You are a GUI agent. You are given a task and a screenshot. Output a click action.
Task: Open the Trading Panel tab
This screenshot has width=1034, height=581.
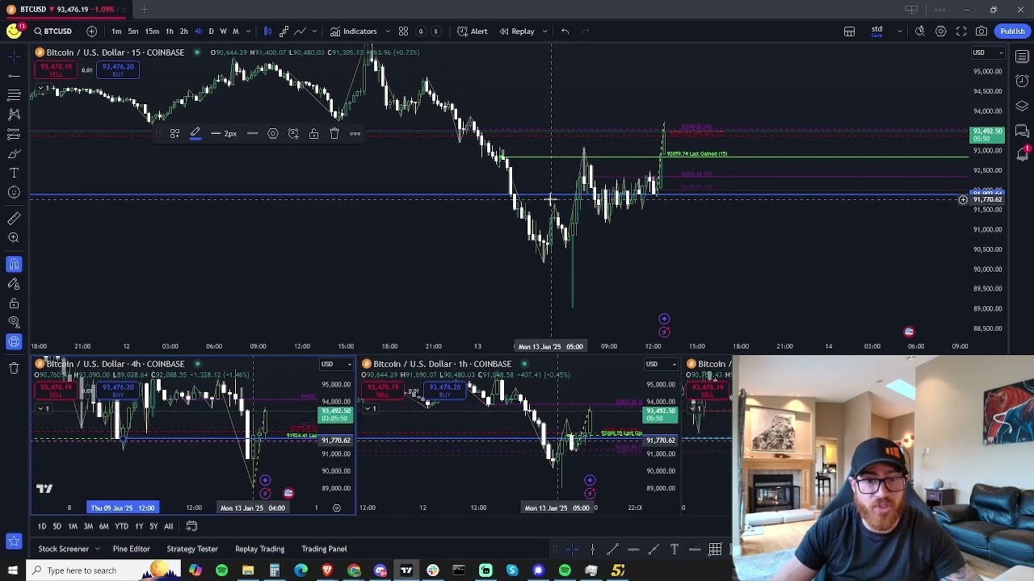324,549
